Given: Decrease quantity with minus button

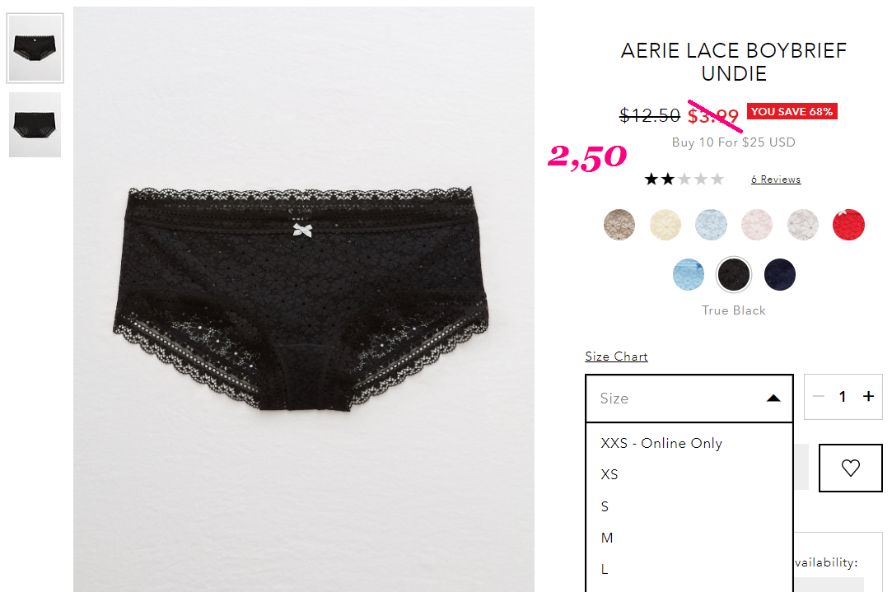Looking at the screenshot, I should click(819, 396).
